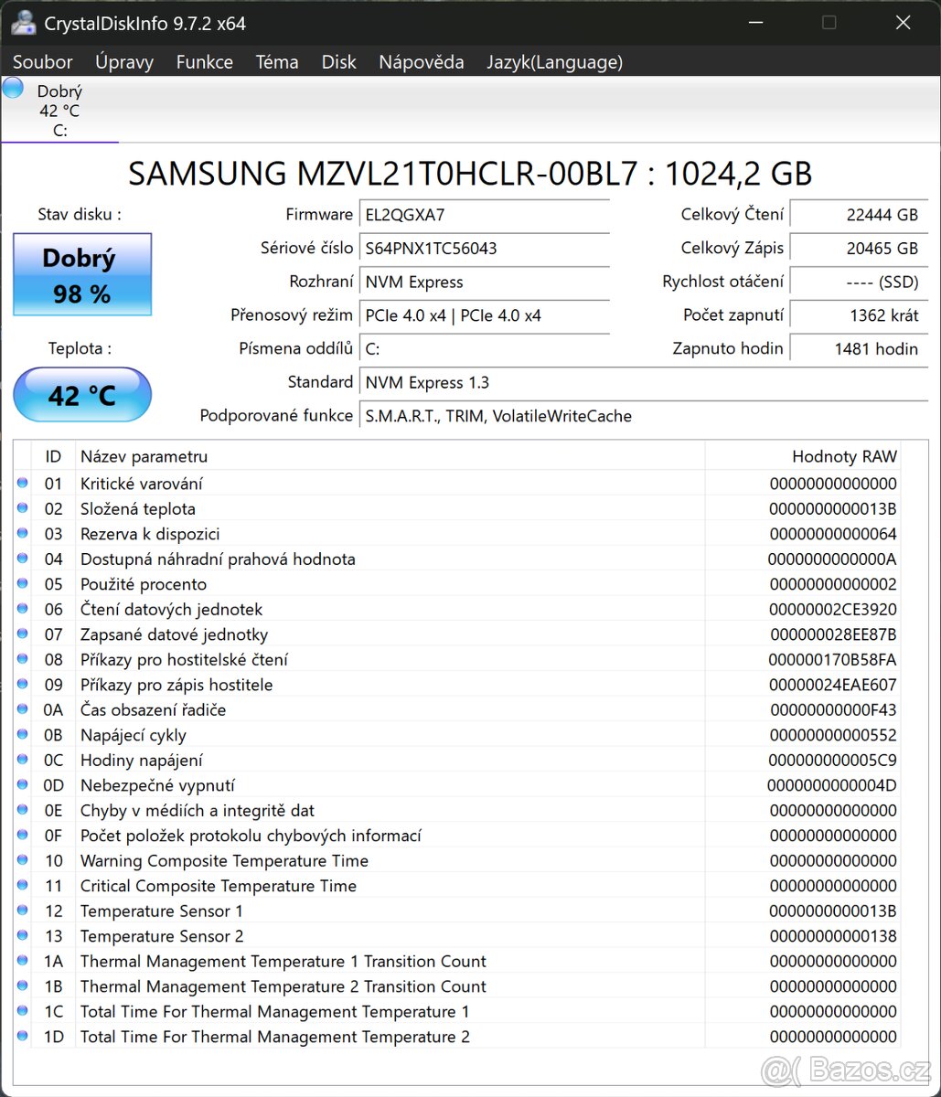Click the Firmware value field EL2QGXA7

485,216
